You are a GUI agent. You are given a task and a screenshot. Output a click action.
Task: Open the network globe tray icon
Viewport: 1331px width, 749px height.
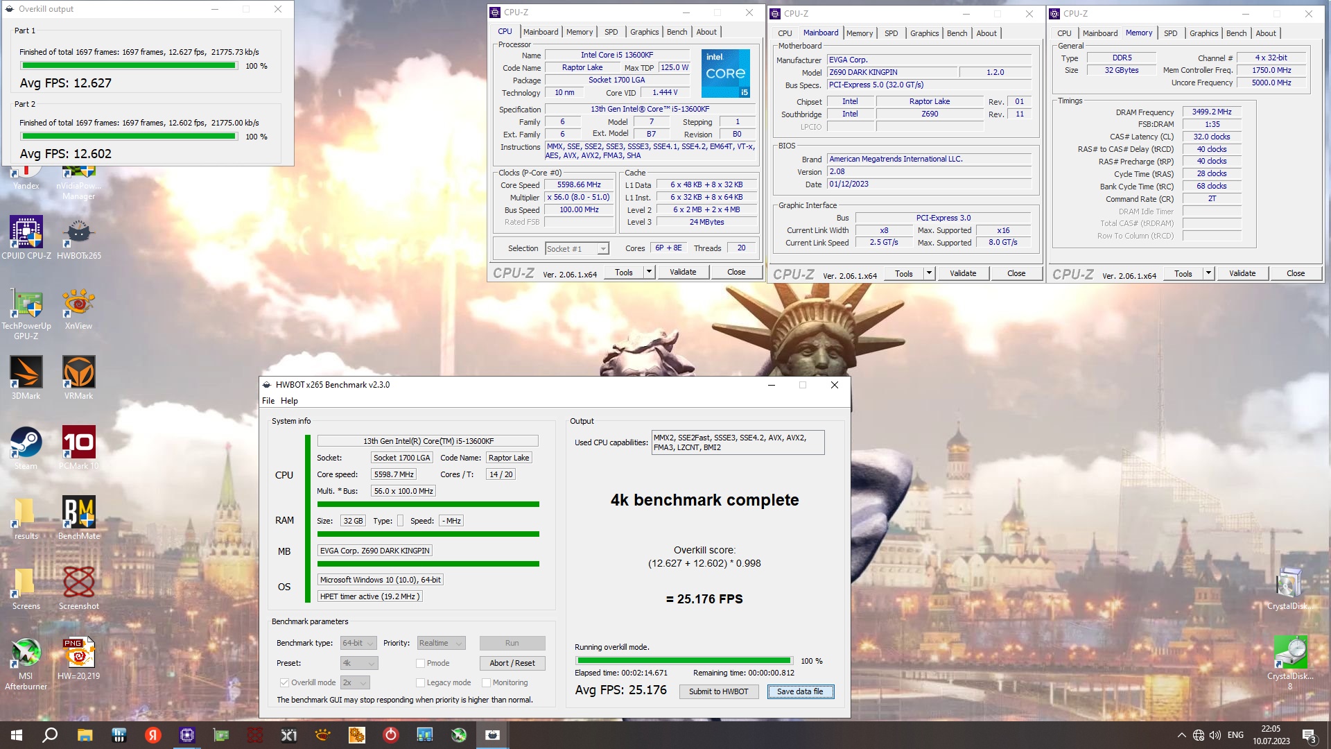[x=1199, y=735]
